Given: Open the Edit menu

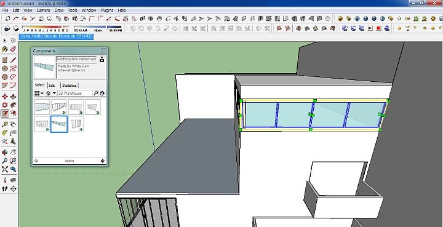Looking at the screenshot, I should click(16, 10).
